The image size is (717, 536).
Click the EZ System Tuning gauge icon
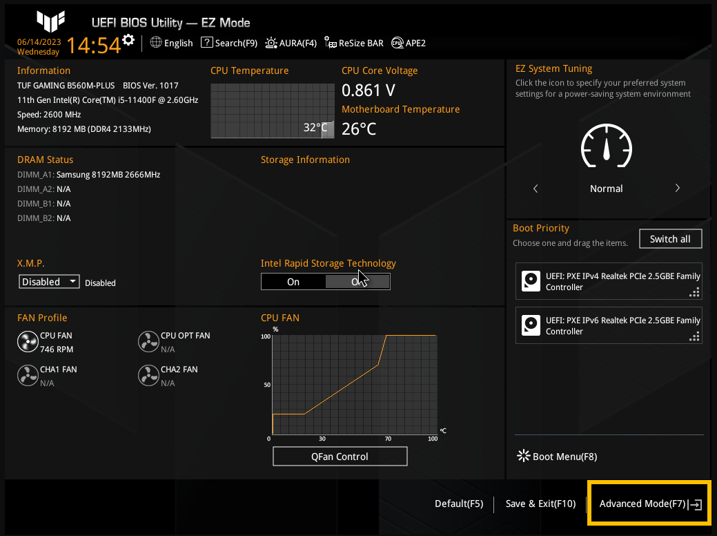pos(607,146)
